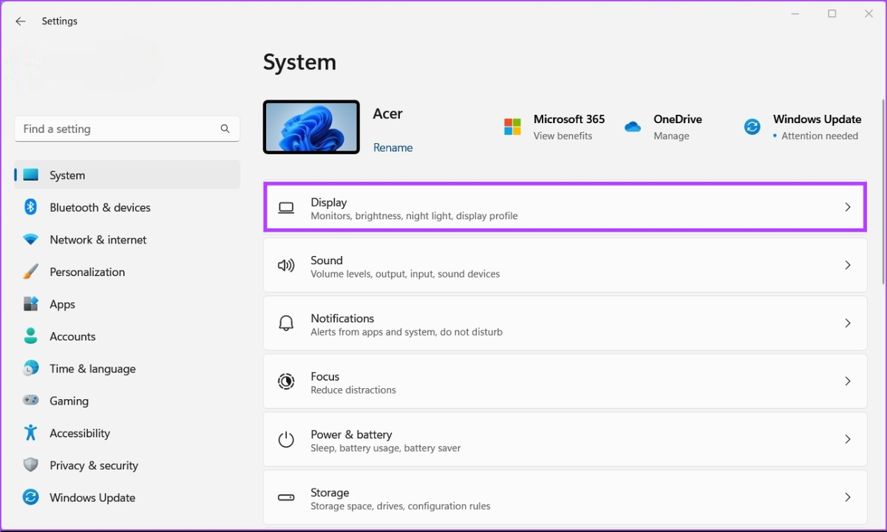Open Sound settings via its chevron
Viewport: 887px width, 532px height.
point(848,265)
